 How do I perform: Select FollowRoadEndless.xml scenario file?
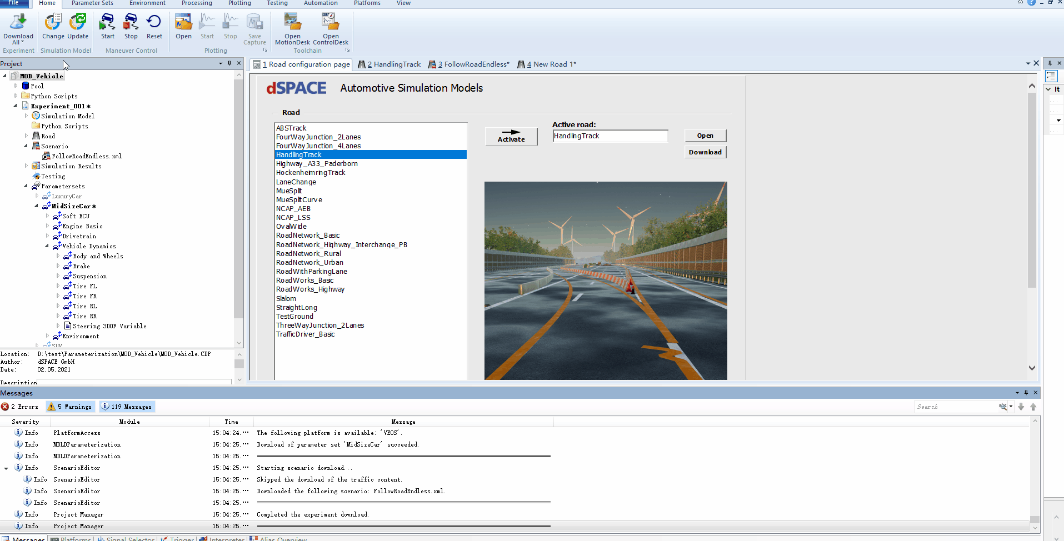[87, 156]
